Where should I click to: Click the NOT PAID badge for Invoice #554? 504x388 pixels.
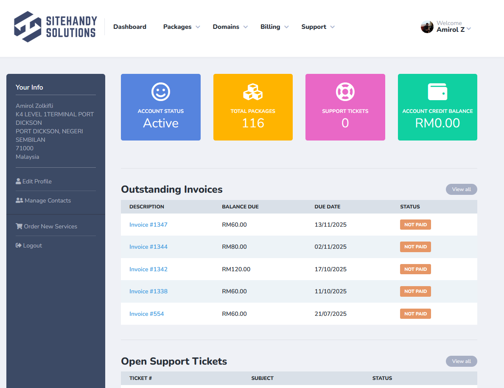point(415,313)
